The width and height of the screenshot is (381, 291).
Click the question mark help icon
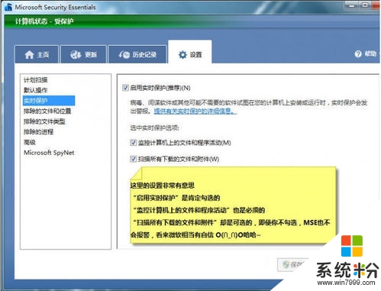pyautogui.click(x=358, y=54)
